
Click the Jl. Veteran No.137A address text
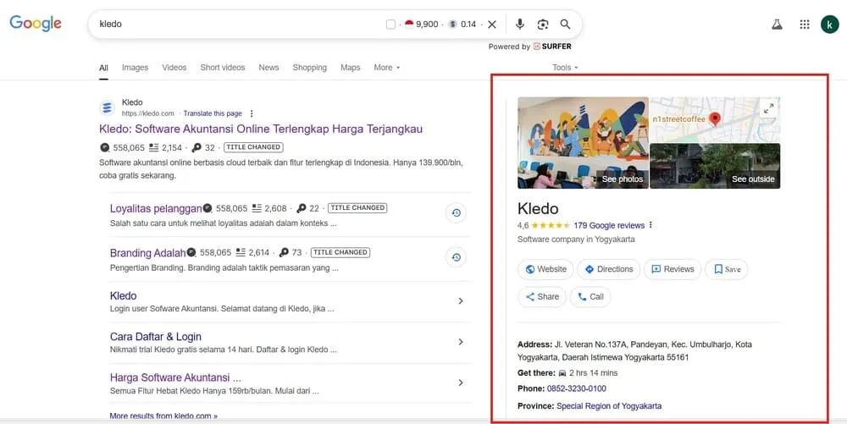(634, 350)
